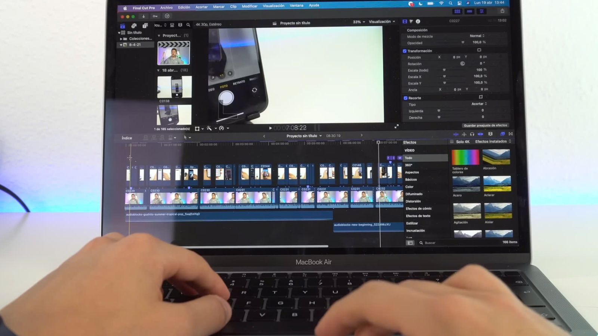Toggle timeline snapping icon
Screen dimensions: 598x336
(x=480, y=134)
